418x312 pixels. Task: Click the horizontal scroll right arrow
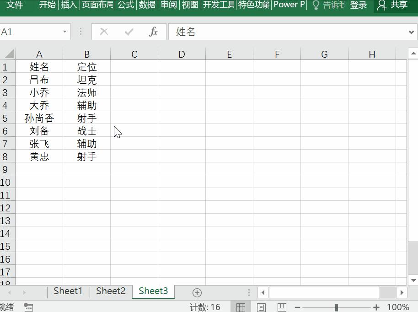click(402, 292)
